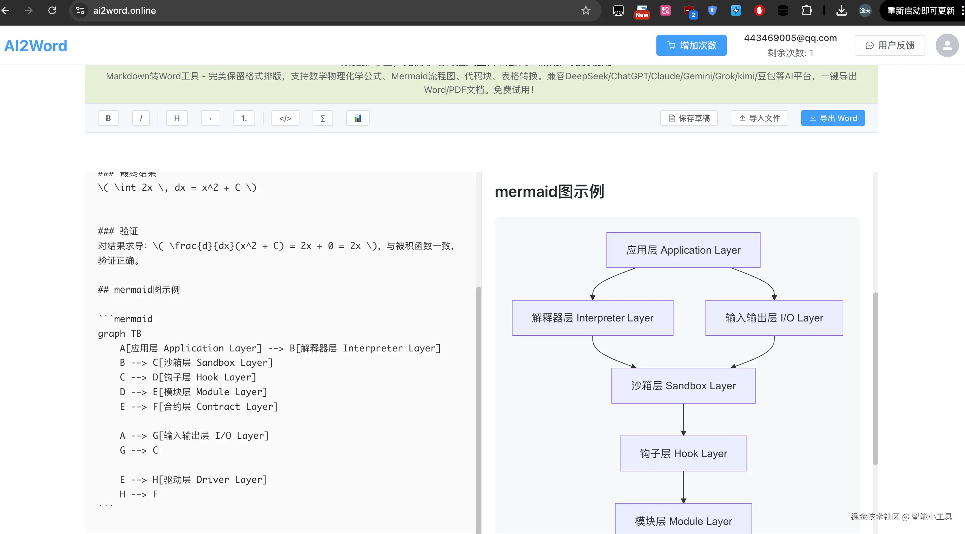Bookmark page with star icon

click(x=586, y=10)
